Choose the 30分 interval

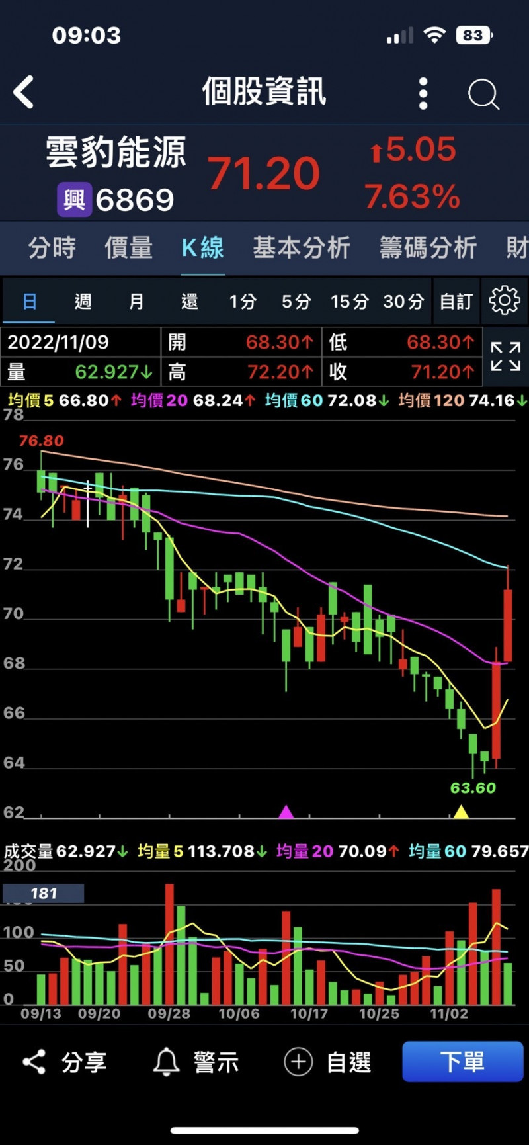[403, 302]
